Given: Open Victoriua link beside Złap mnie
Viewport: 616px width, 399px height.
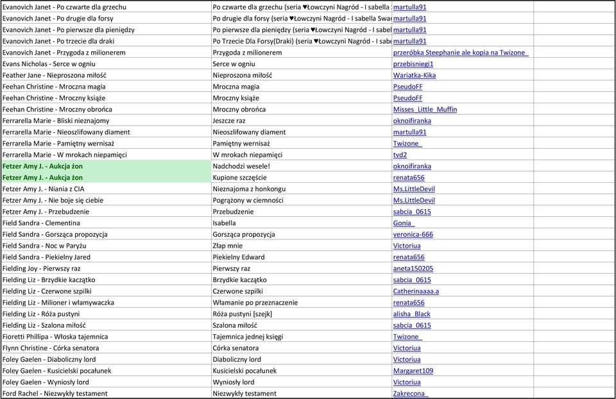Looking at the screenshot, I should [407, 246].
